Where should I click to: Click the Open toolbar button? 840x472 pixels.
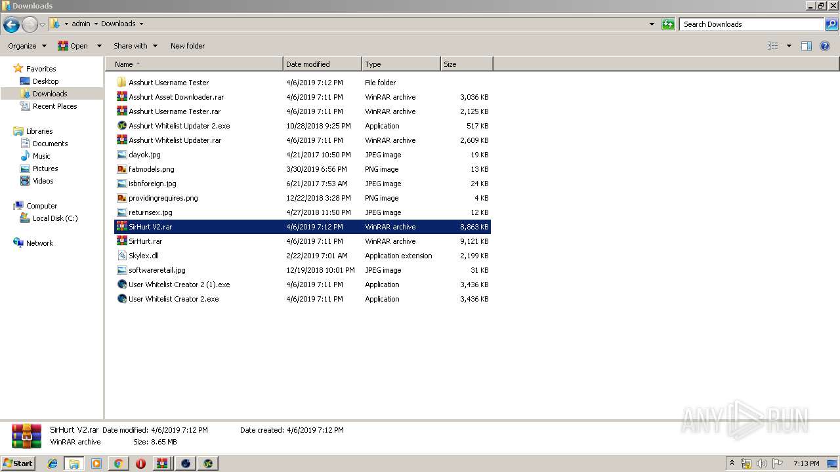pos(73,46)
